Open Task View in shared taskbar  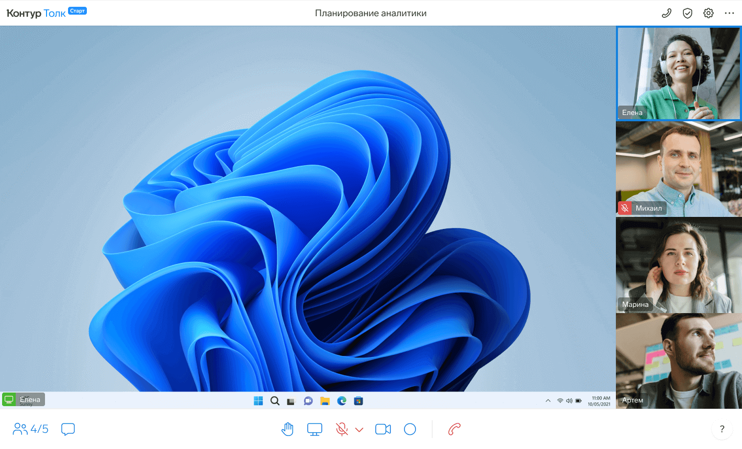291,401
